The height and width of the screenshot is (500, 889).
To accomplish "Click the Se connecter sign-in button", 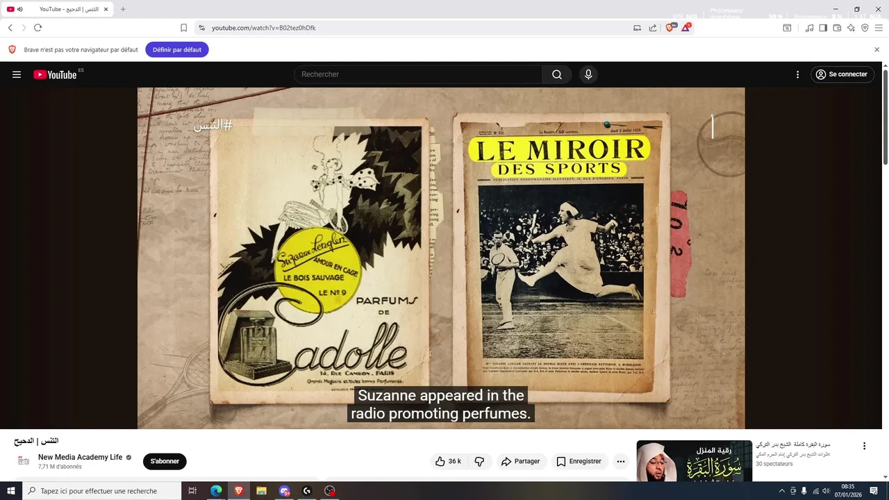I will point(842,74).
